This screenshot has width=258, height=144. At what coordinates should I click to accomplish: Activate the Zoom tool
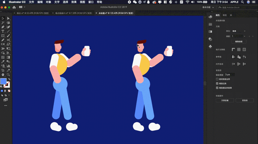(8, 75)
